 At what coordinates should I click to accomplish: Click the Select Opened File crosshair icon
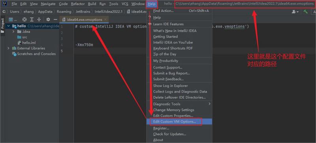[24, 20]
